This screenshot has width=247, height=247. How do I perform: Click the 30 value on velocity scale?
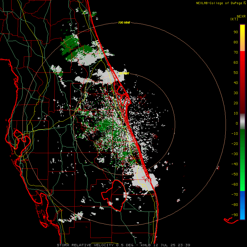click(x=236, y=93)
